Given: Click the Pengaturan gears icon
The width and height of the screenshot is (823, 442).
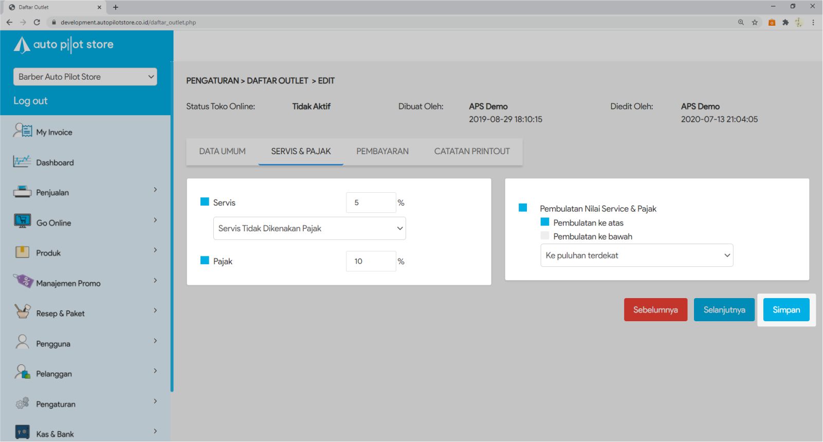Looking at the screenshot, I should coord(22,403).
